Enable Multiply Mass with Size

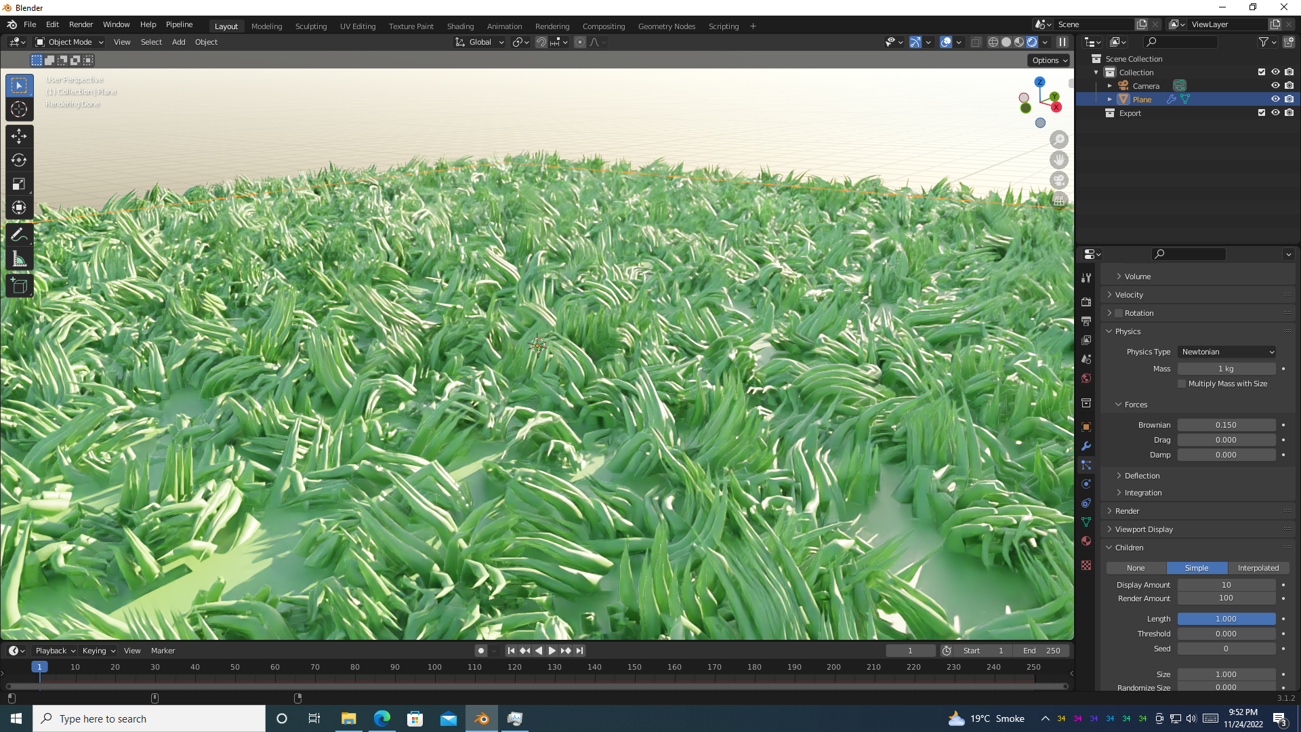coord(1182,384)
